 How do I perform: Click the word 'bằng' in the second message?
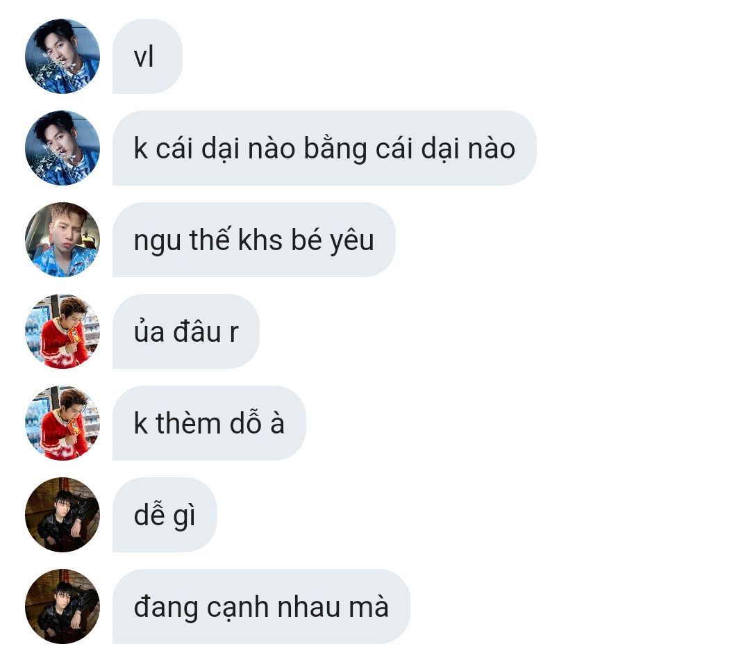click(335, 149)
